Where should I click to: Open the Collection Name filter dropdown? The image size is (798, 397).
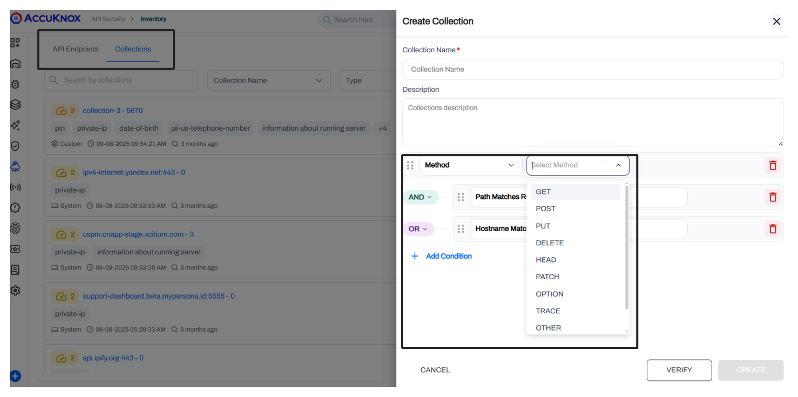click(x=268, y=81)
